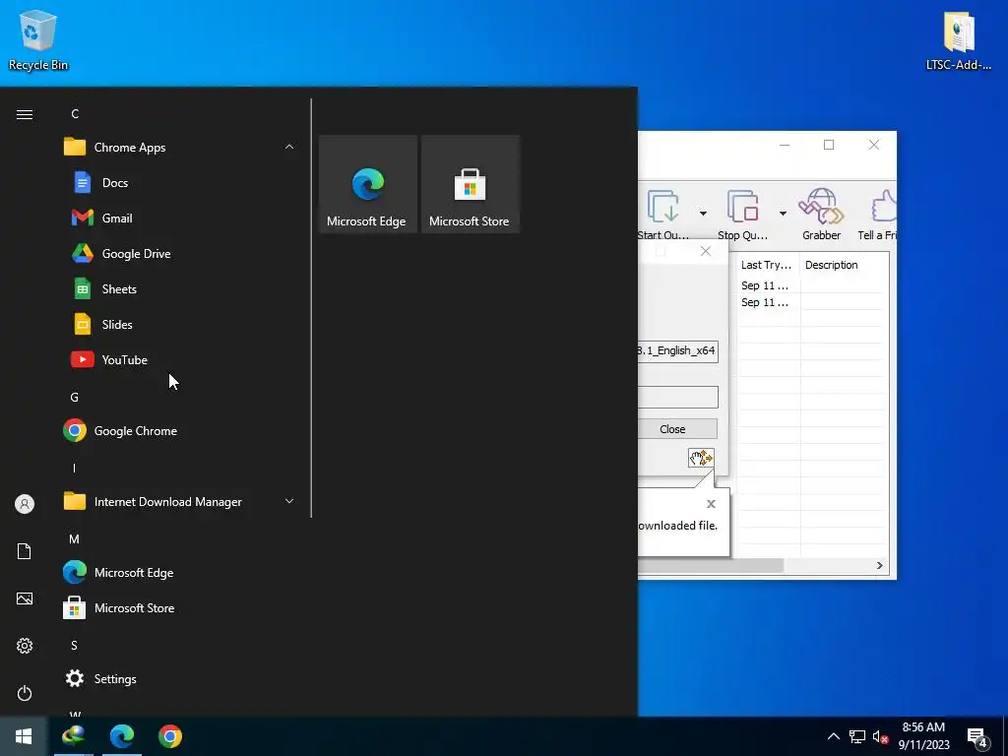This screenshot has height=756, width=1008.
Task: Click the Last Try column header in IDM
Action: pos(766,265)
